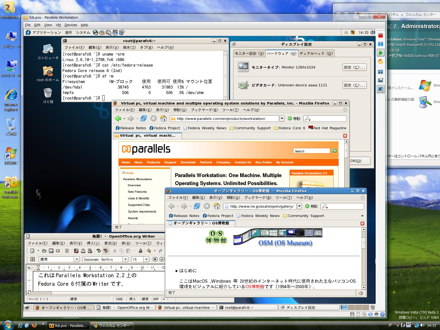Viewport: 440px width, 330px height.
Task: Click terminal task root@parafc6 in GNOME taskbar
Action: (x=248, y=307)
